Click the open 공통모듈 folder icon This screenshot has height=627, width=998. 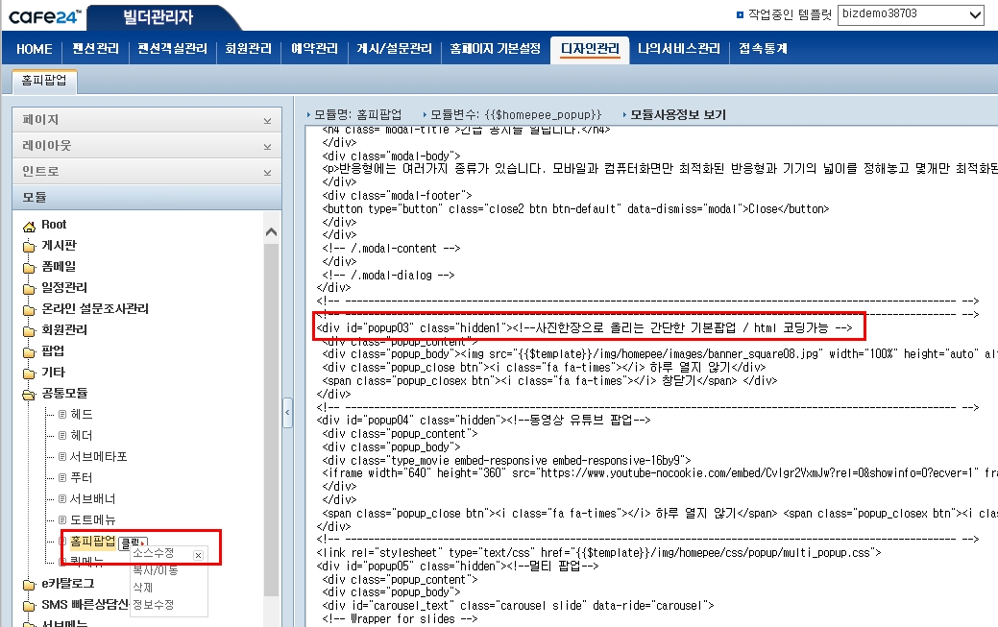30,394
